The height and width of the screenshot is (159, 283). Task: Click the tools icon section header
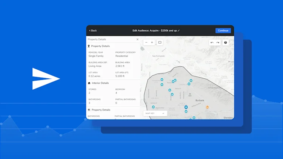89,110
